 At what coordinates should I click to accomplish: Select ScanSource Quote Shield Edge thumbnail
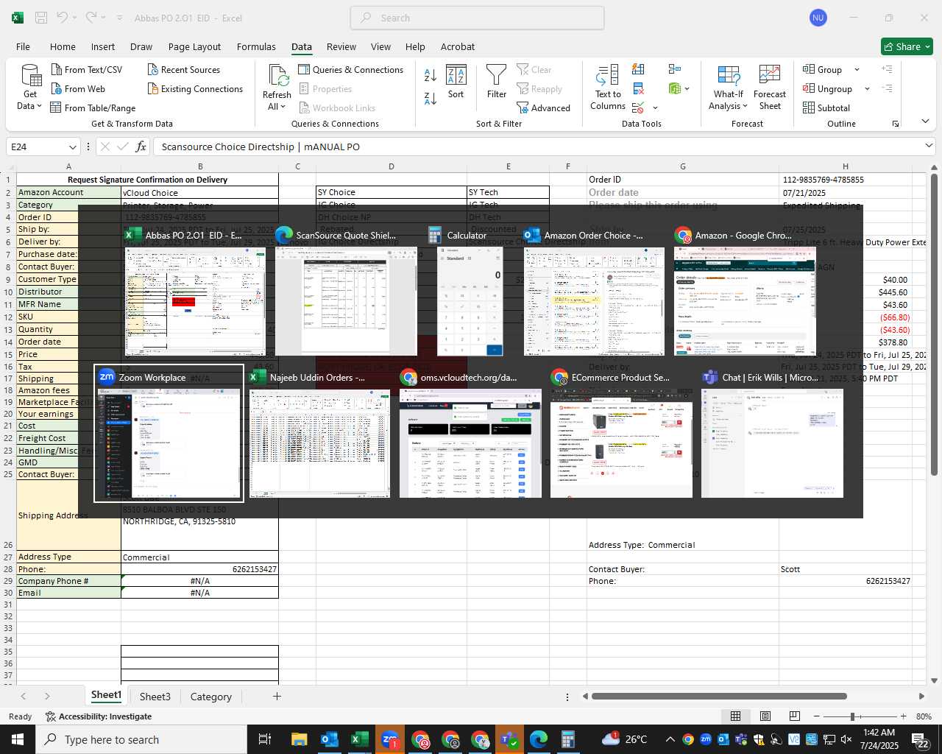pyautogui.click(x=346, y=292)
